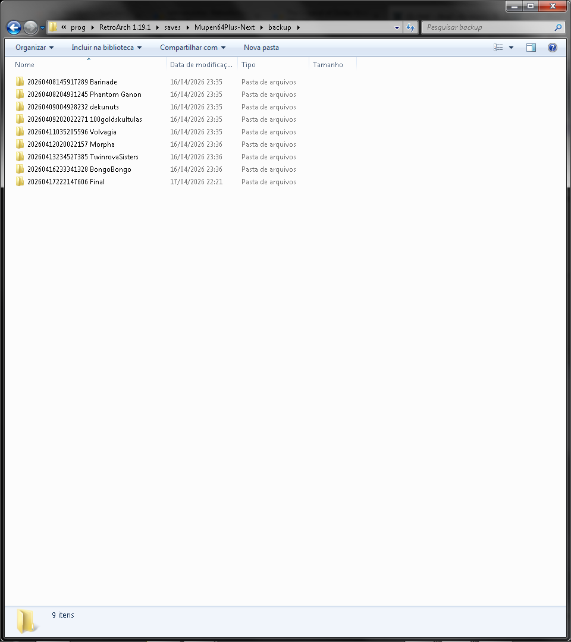Click 'RetroArch 1.19.1' breadcrumb segment
The width and height of the screenshot is (571, 642).
point(125,27)
